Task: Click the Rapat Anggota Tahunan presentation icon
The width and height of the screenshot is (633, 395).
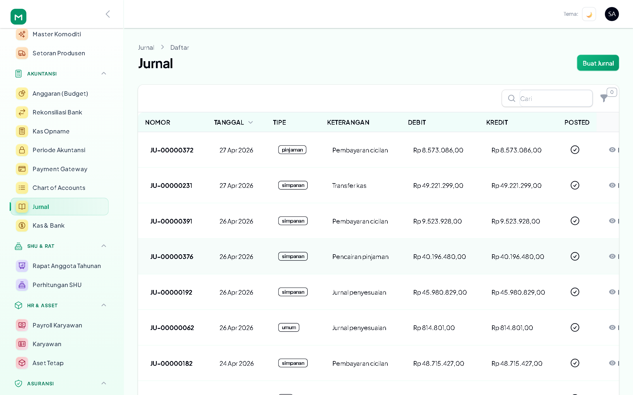Action: point(22,266)
